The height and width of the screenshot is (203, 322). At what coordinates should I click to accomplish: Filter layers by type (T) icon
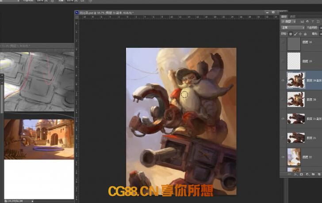click(x=313, y=22)
